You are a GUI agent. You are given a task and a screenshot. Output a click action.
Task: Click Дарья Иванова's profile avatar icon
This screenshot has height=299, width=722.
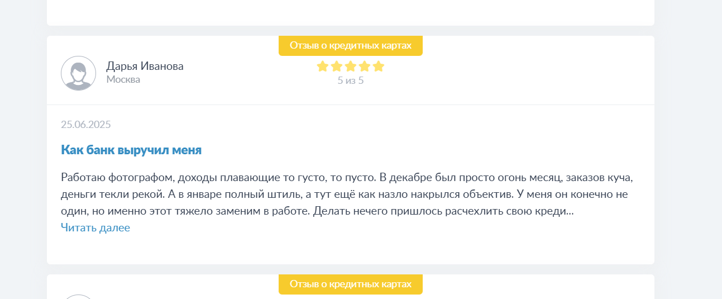78,73
